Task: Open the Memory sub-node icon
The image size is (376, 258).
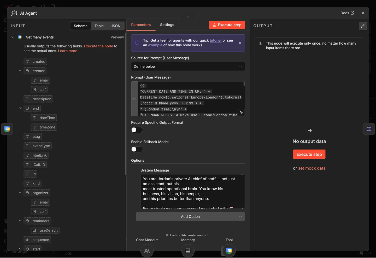Action: [x=188, y=251]
